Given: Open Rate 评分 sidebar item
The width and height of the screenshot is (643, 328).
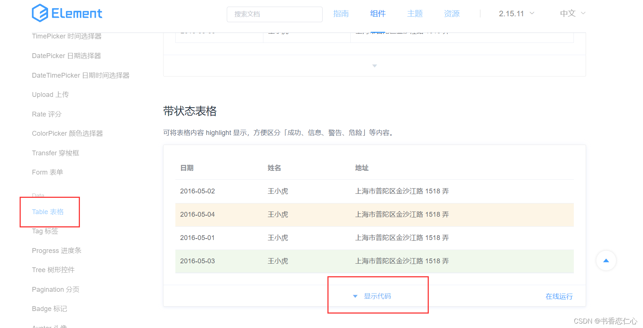Looking at the screenshot, I should point(47,114).
